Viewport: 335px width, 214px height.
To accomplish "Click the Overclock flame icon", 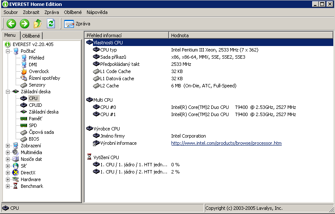I will tap(24, 71).
